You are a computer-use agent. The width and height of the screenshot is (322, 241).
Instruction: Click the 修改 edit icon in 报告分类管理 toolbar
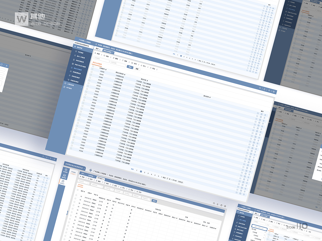tap(104, 55)
